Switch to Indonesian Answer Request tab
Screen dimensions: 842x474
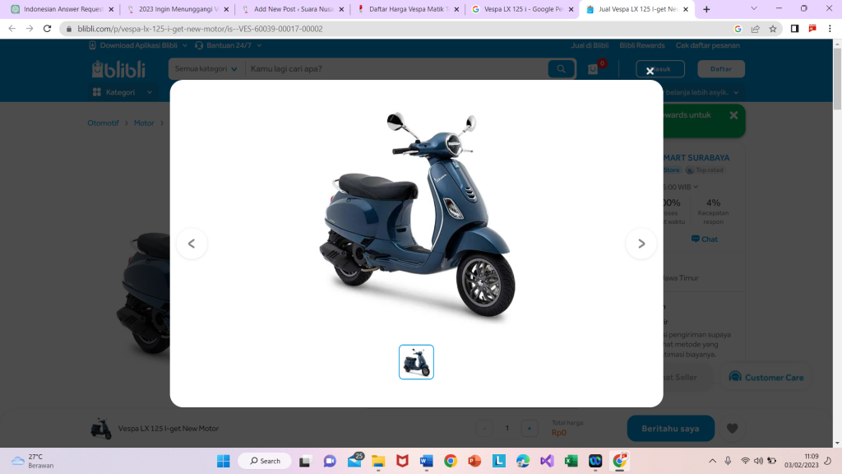point(62,9)
